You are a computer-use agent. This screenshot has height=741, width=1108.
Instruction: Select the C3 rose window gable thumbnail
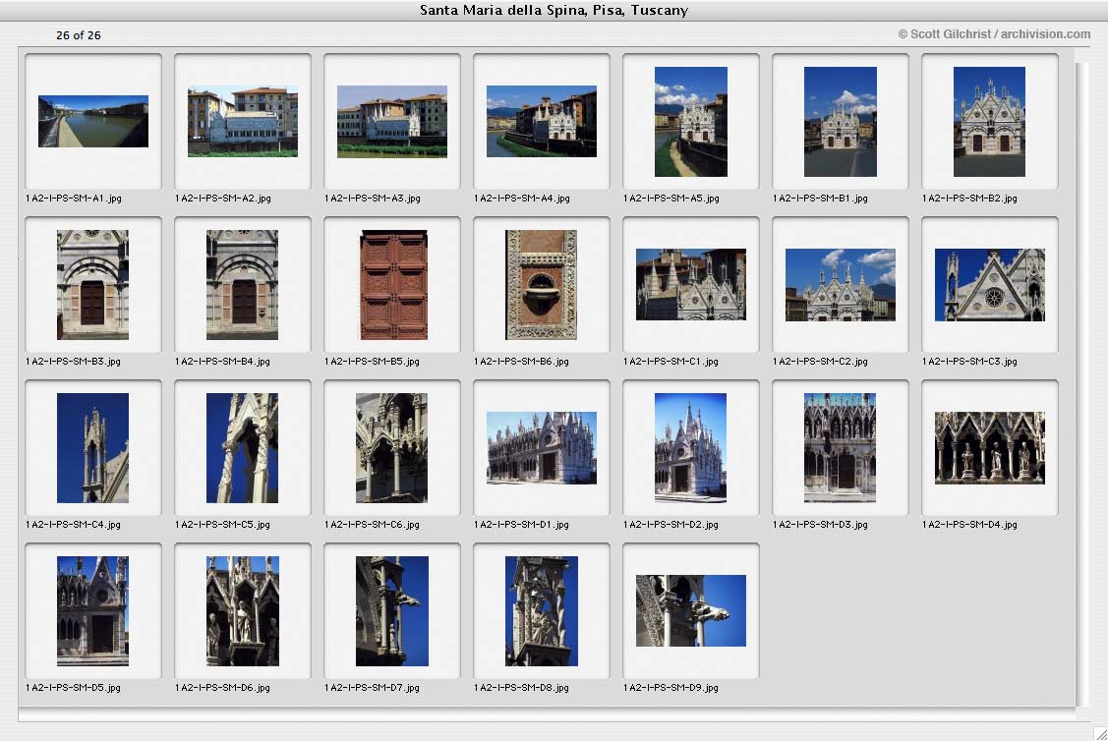point(989,285)
